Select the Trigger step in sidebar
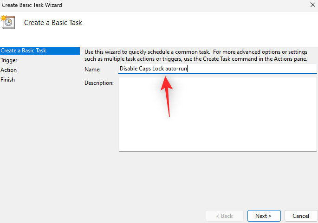 [9, 60]
